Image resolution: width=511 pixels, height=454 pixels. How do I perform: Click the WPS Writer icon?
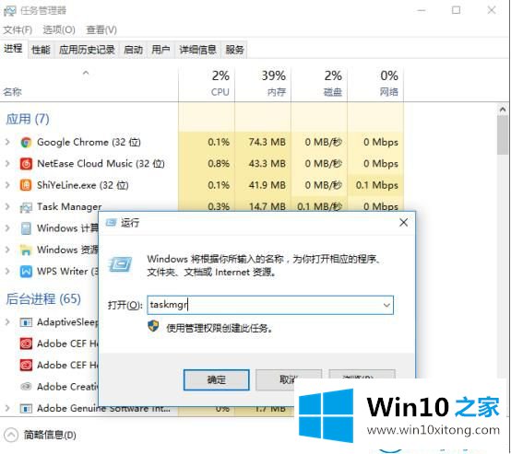click(26, 272)
